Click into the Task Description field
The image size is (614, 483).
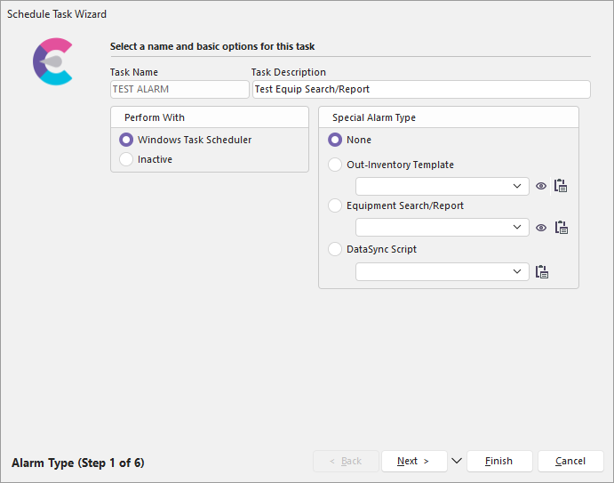(x=421, y=89)
